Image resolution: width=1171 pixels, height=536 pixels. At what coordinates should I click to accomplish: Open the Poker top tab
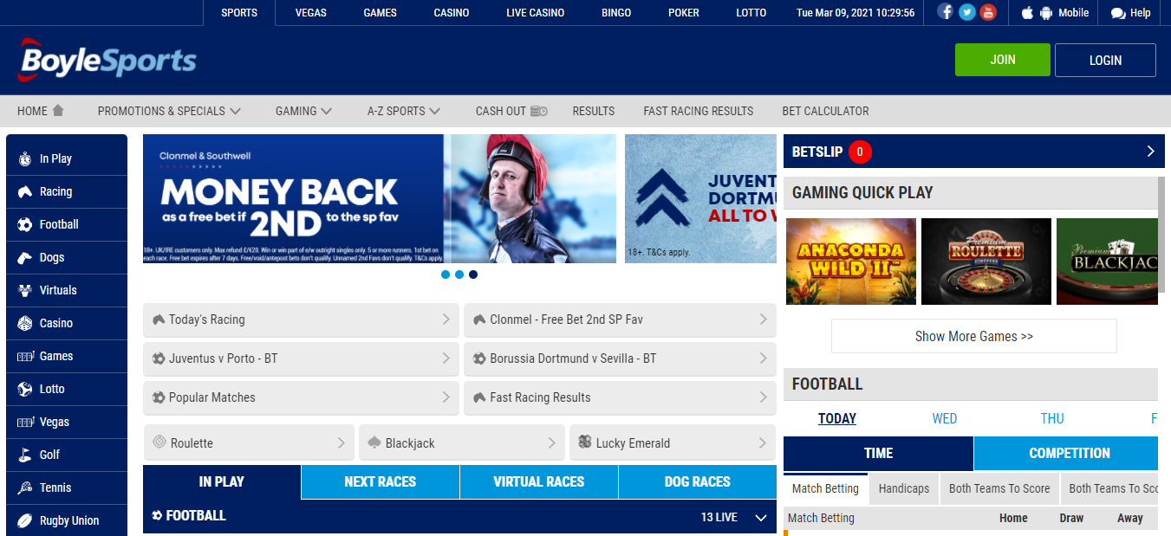click(x=684, y=13)
